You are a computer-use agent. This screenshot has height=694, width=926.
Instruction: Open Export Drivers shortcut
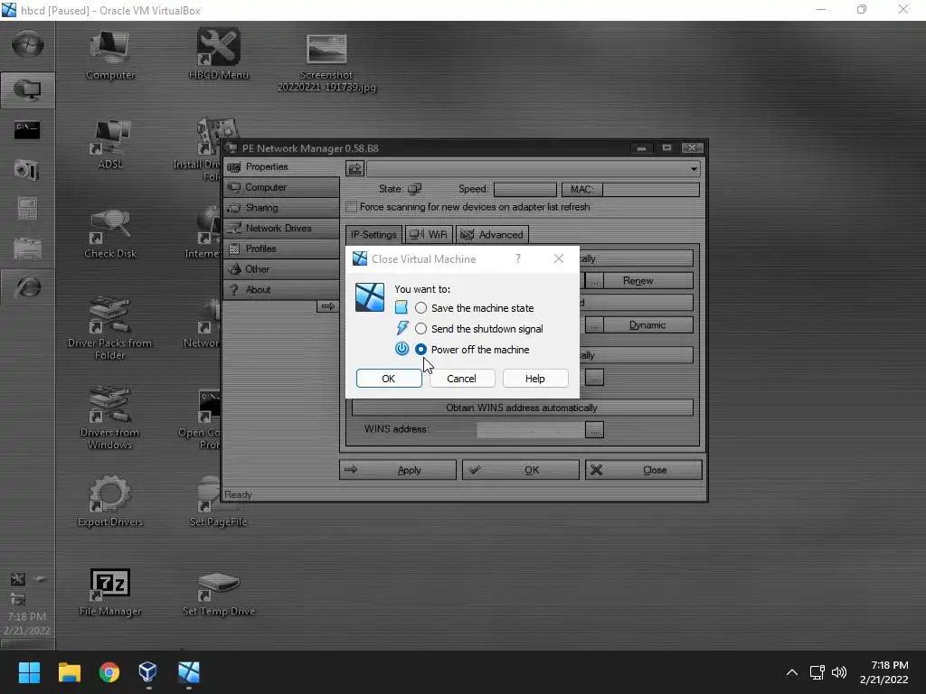[x=110, y=502]
